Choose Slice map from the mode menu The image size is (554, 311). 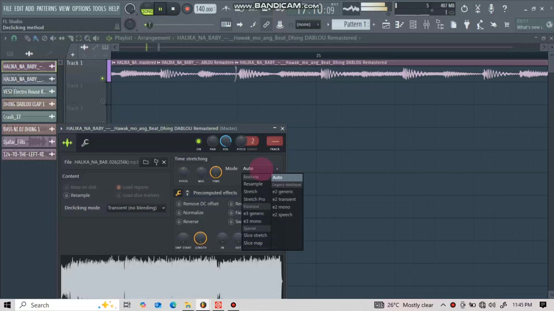[x=253, y=243]
